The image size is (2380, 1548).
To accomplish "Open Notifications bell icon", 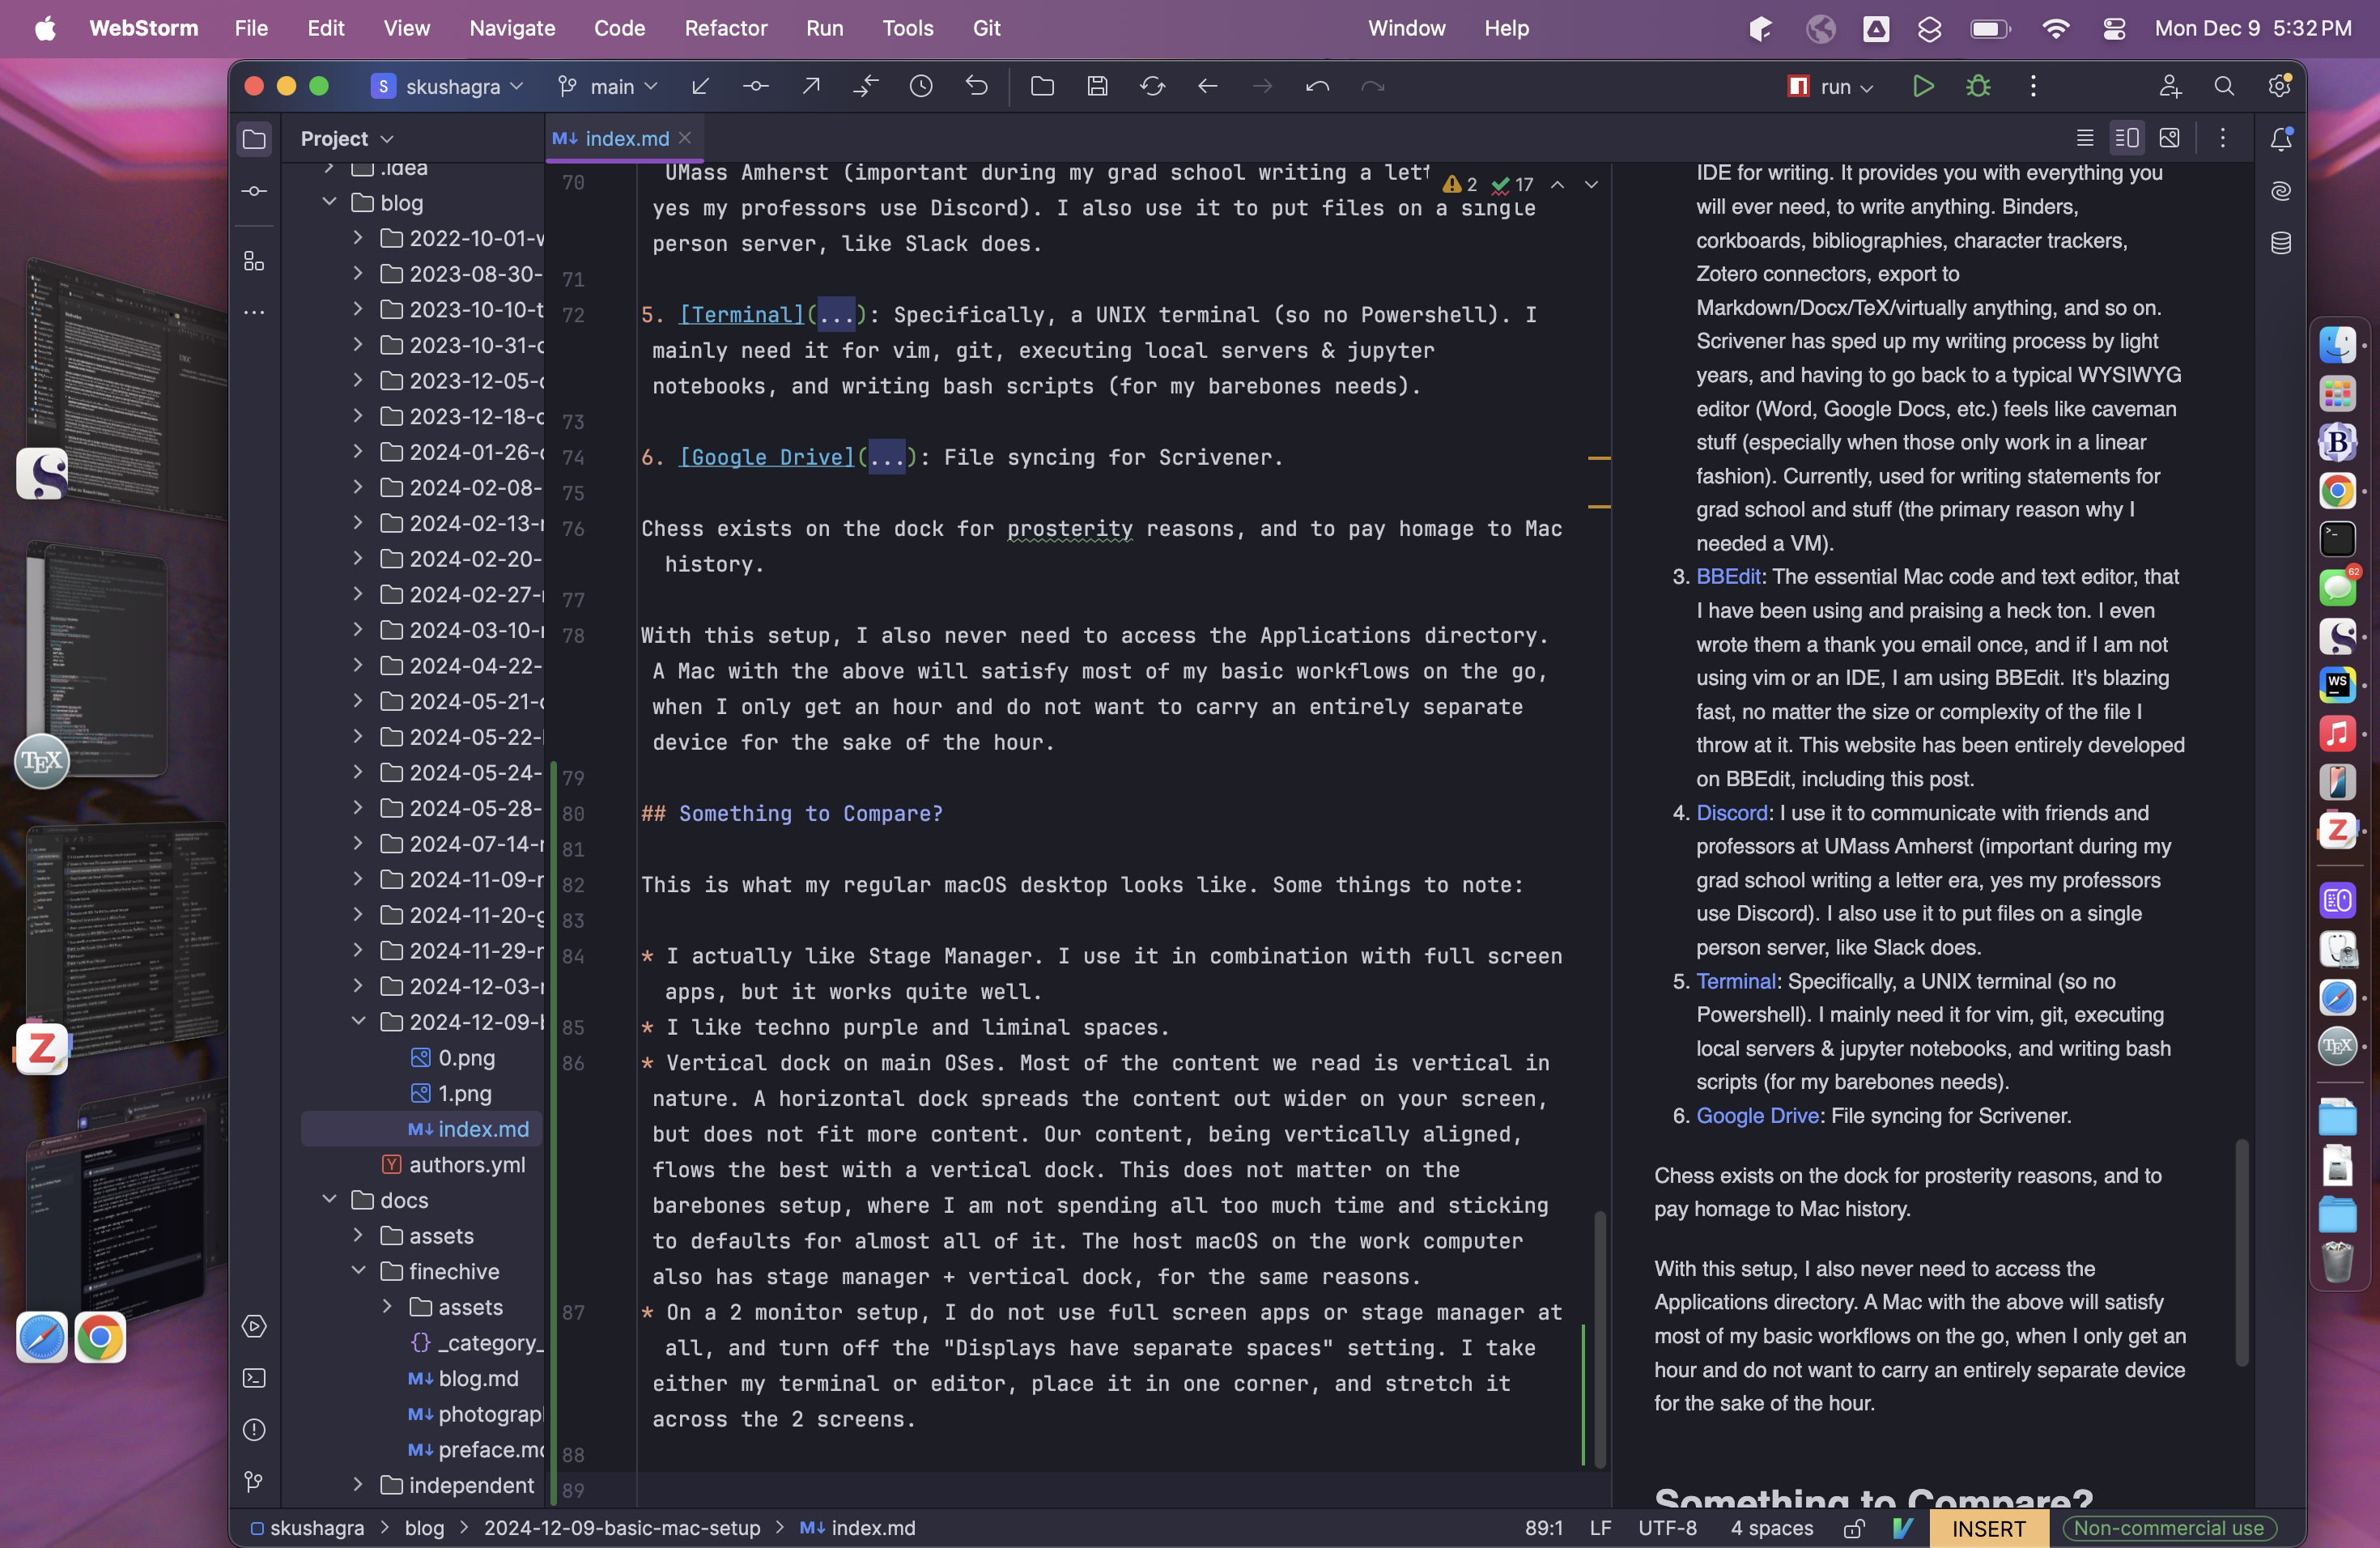I will pyautogui.click(x=2280, y=139).
